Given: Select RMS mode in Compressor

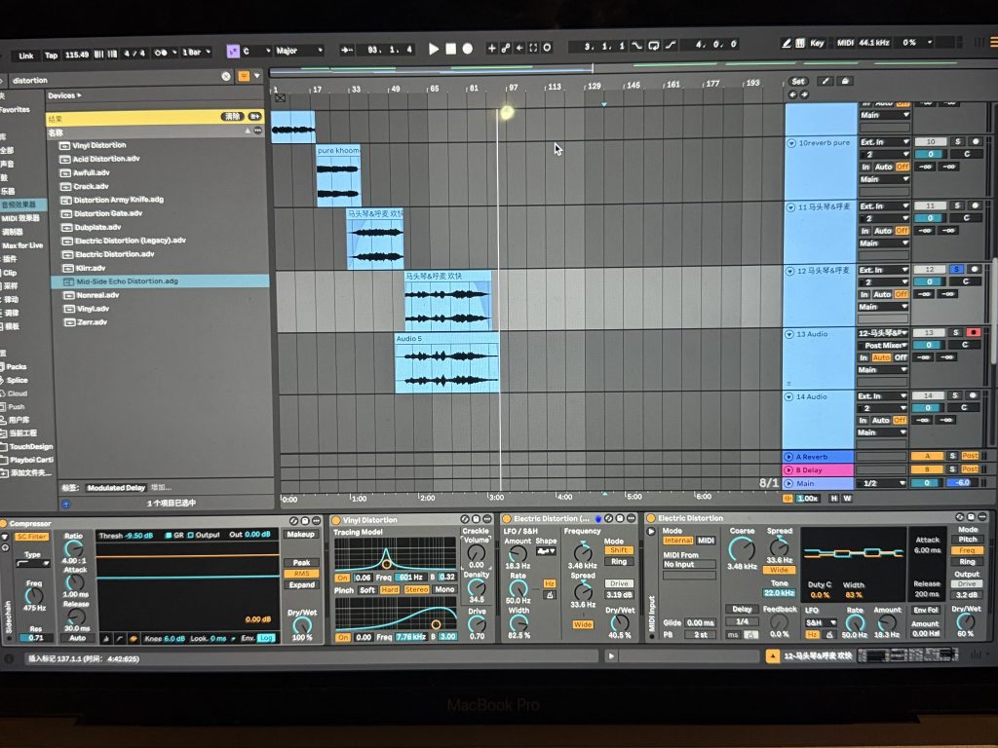Looking at the screenshot, I should click(x=301, y=574).
